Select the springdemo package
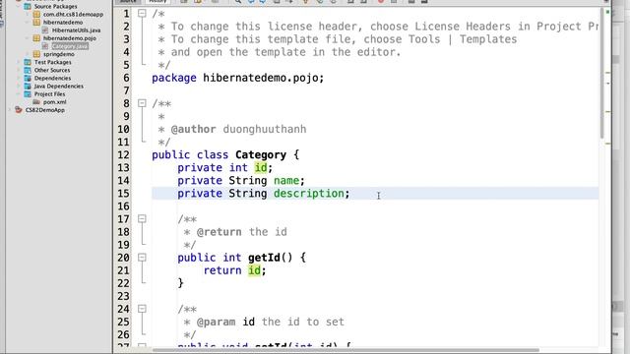630x354 pixels. click(x=59, y=54)
